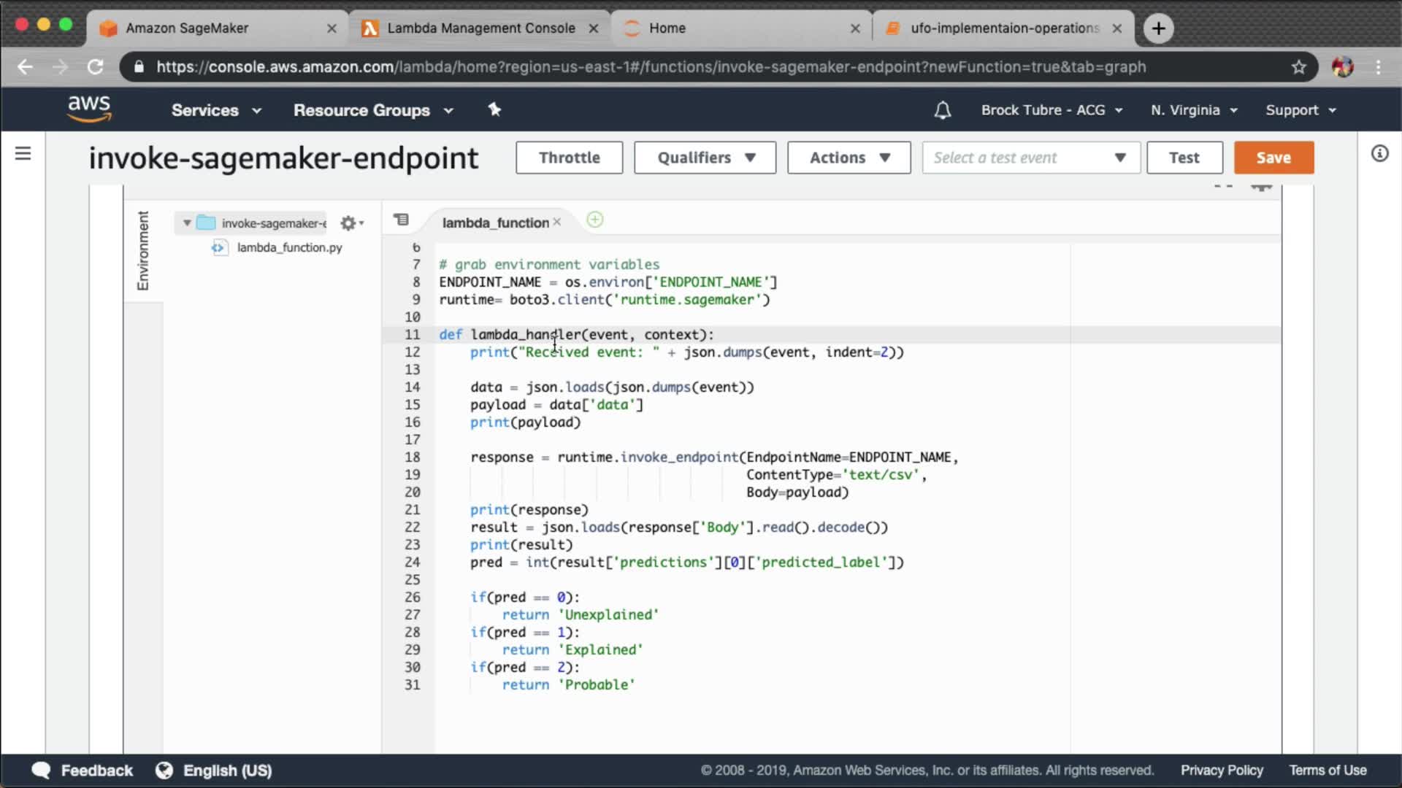The height and width of the screenshot is (788, 1402).
Task: Open the notifications bell
Action: (x=942, y=110)
